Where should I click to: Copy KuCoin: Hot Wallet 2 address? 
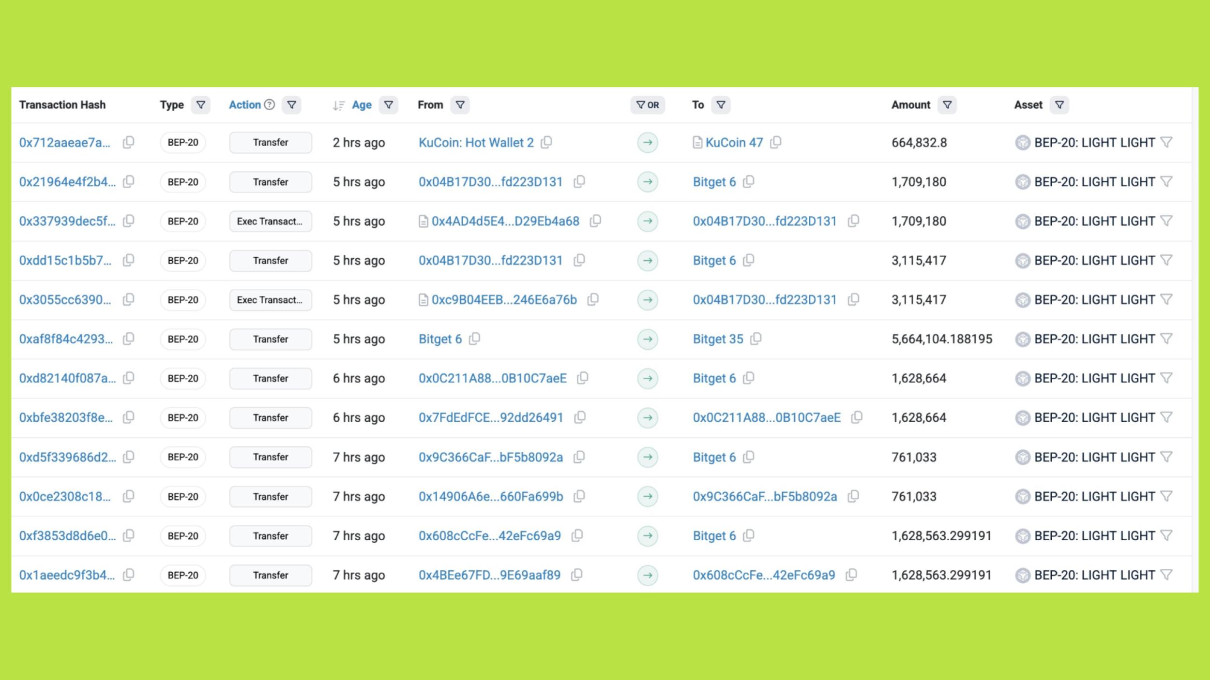point(546,142)
